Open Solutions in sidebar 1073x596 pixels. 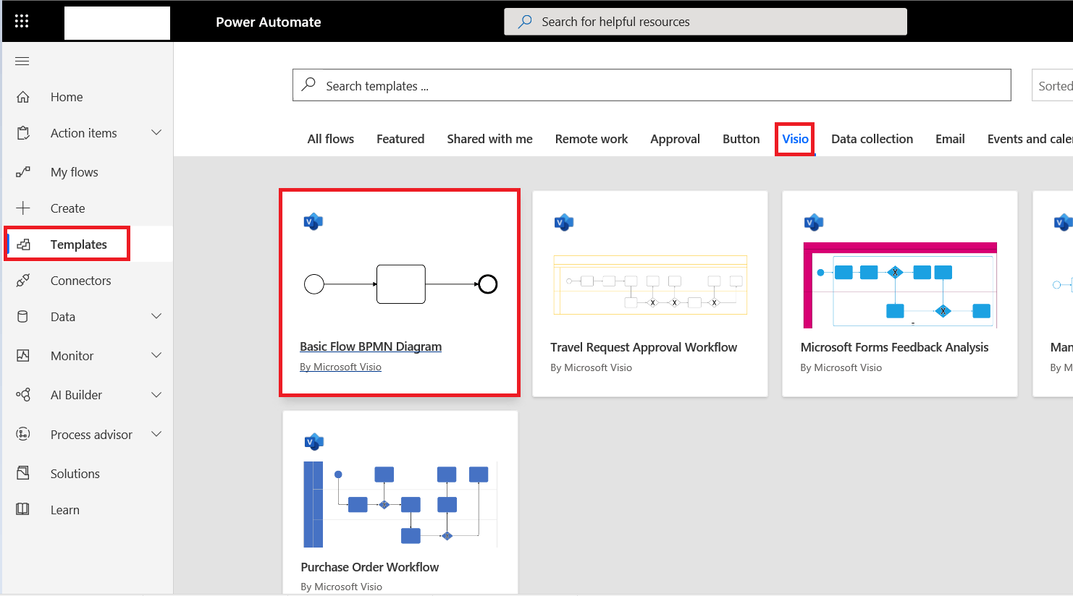[x=75, y=474]
